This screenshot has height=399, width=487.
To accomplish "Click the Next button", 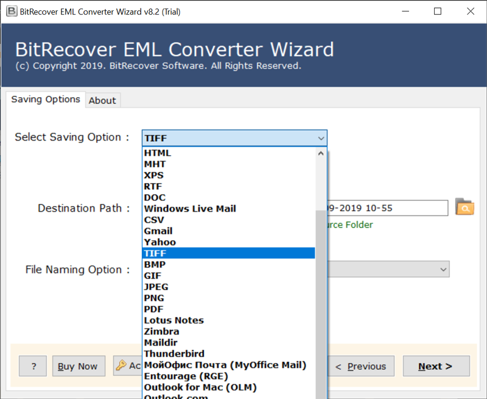I will pyautogui.click(x=436, y=366).
